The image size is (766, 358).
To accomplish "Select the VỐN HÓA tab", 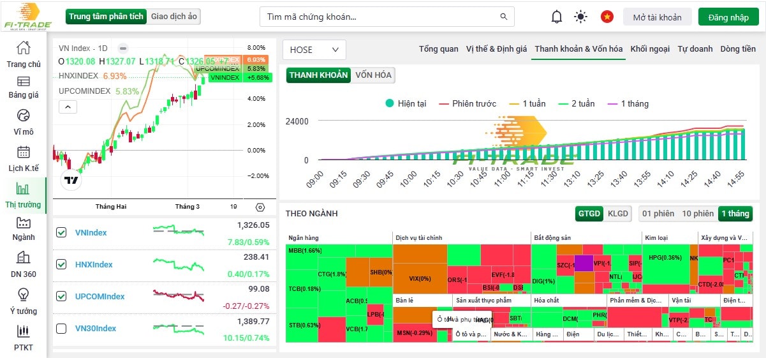I will point(374,75).
